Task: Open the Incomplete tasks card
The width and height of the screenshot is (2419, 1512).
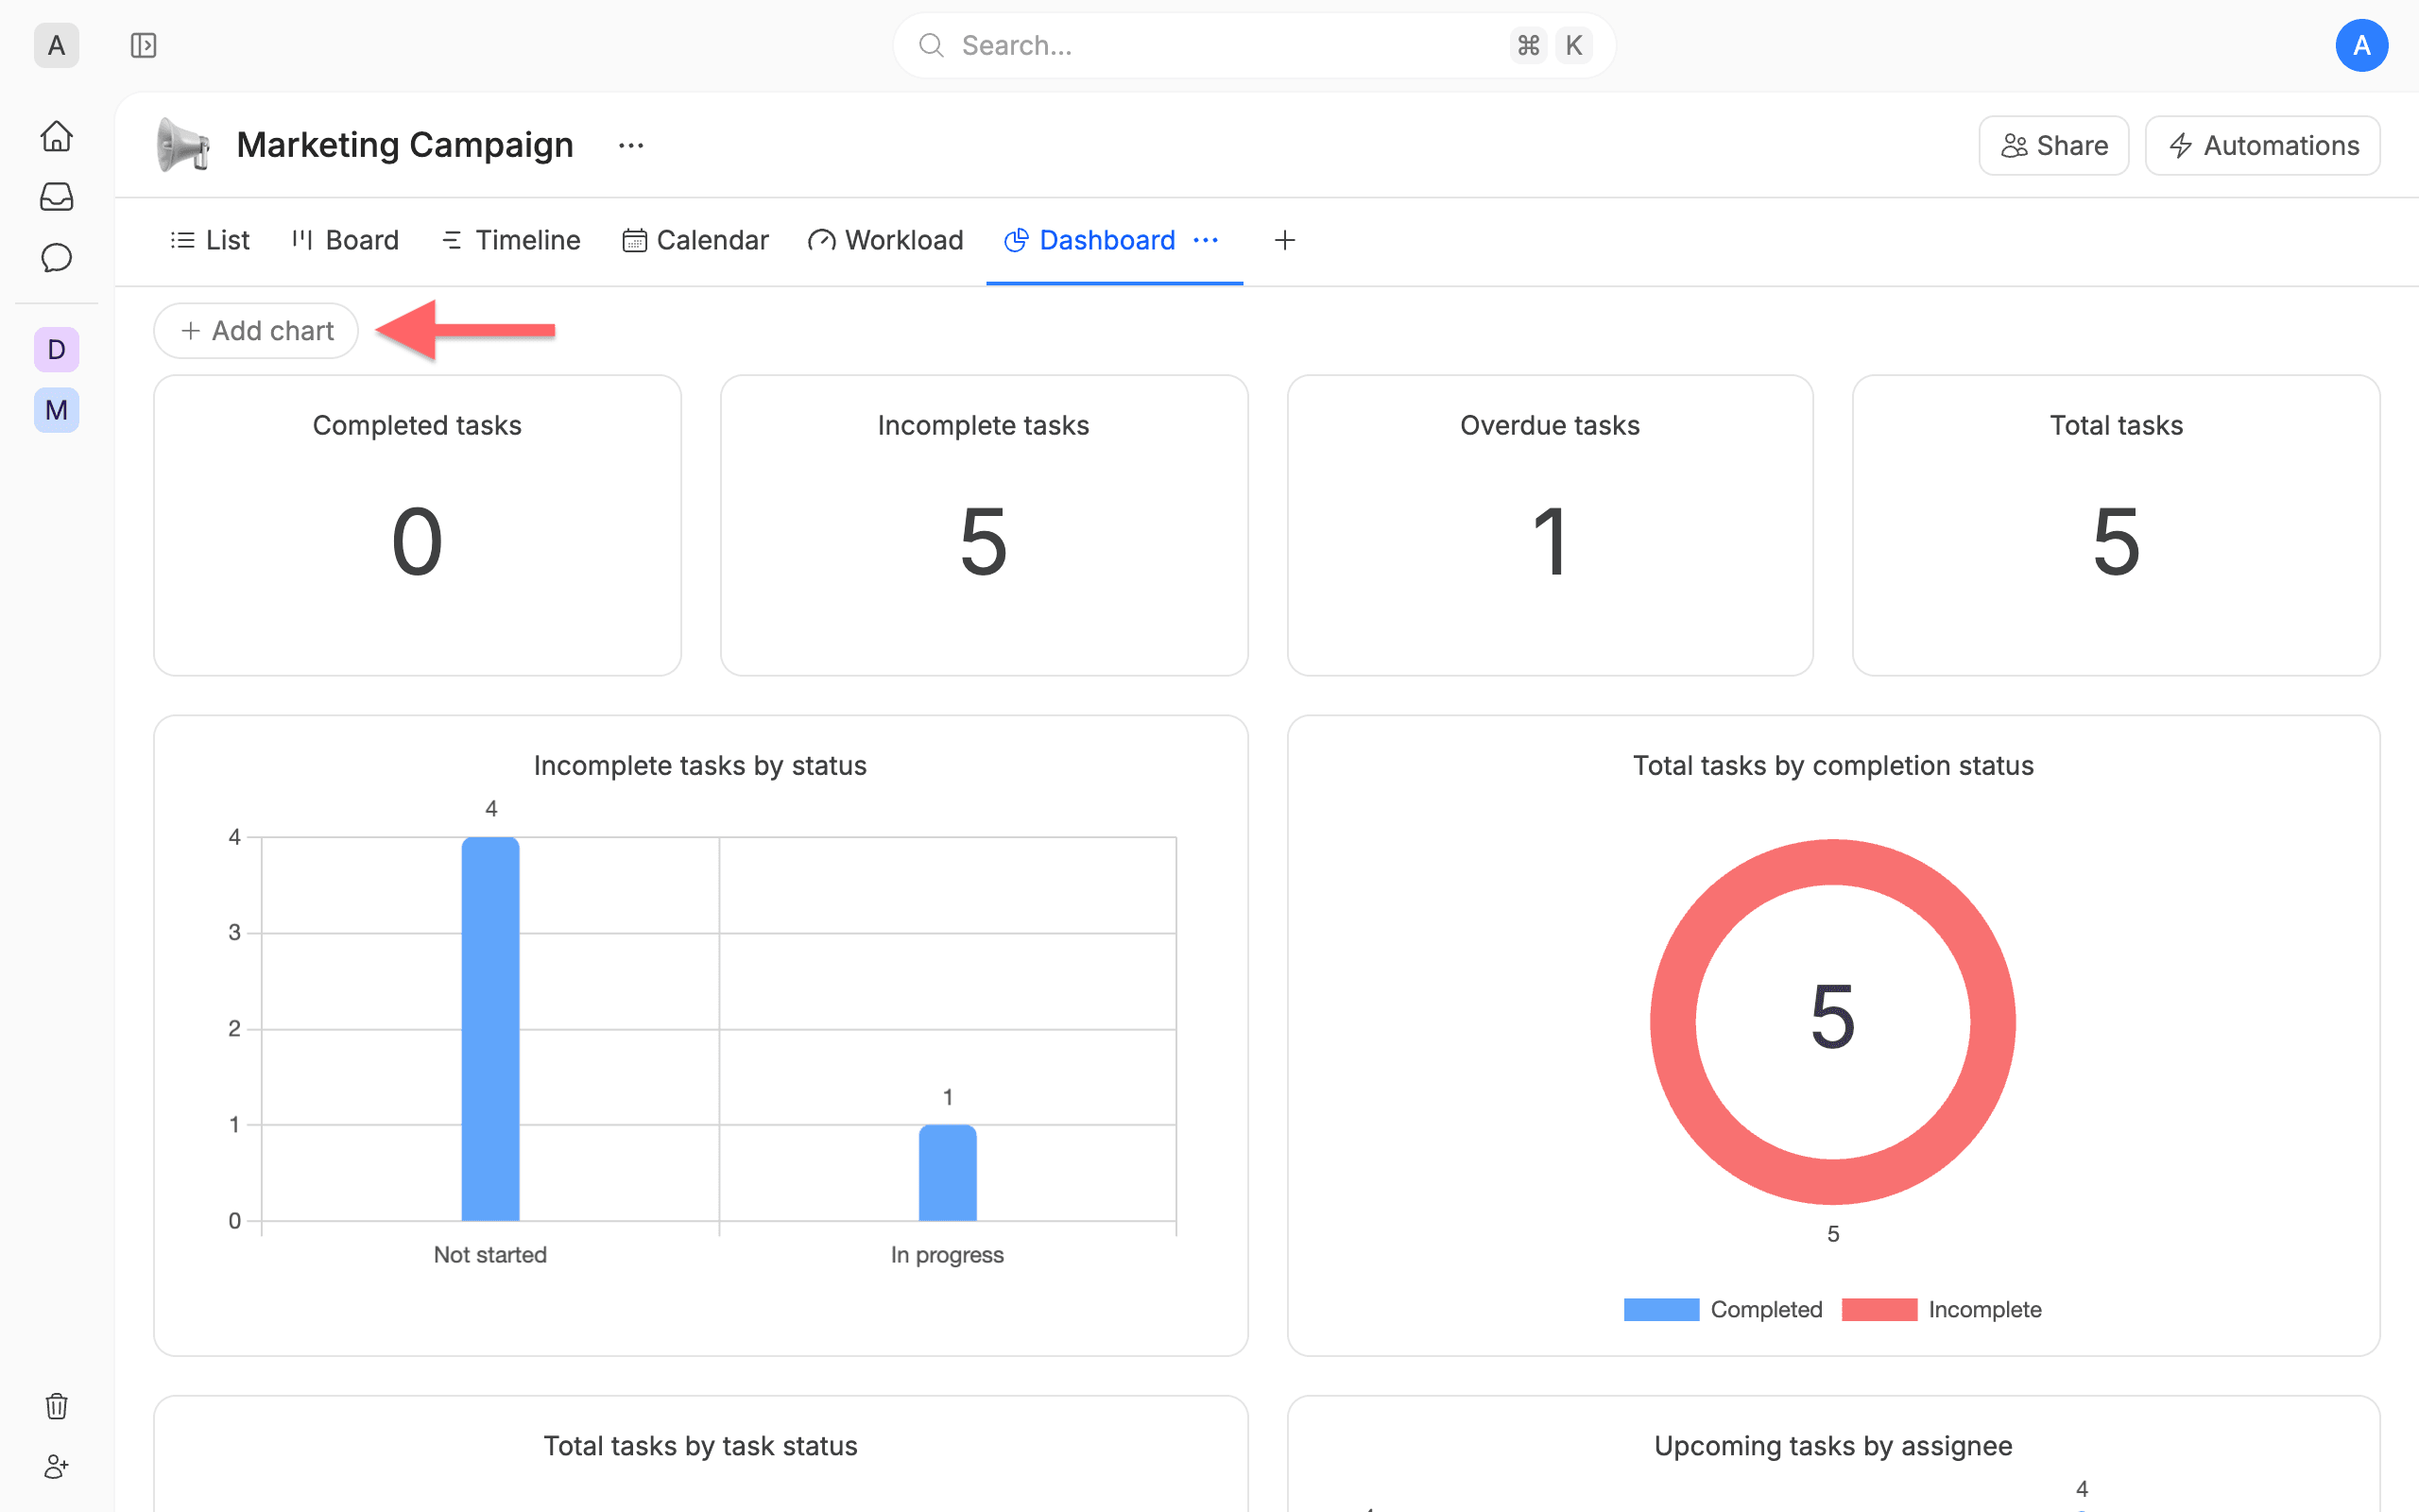Action: 984,526
